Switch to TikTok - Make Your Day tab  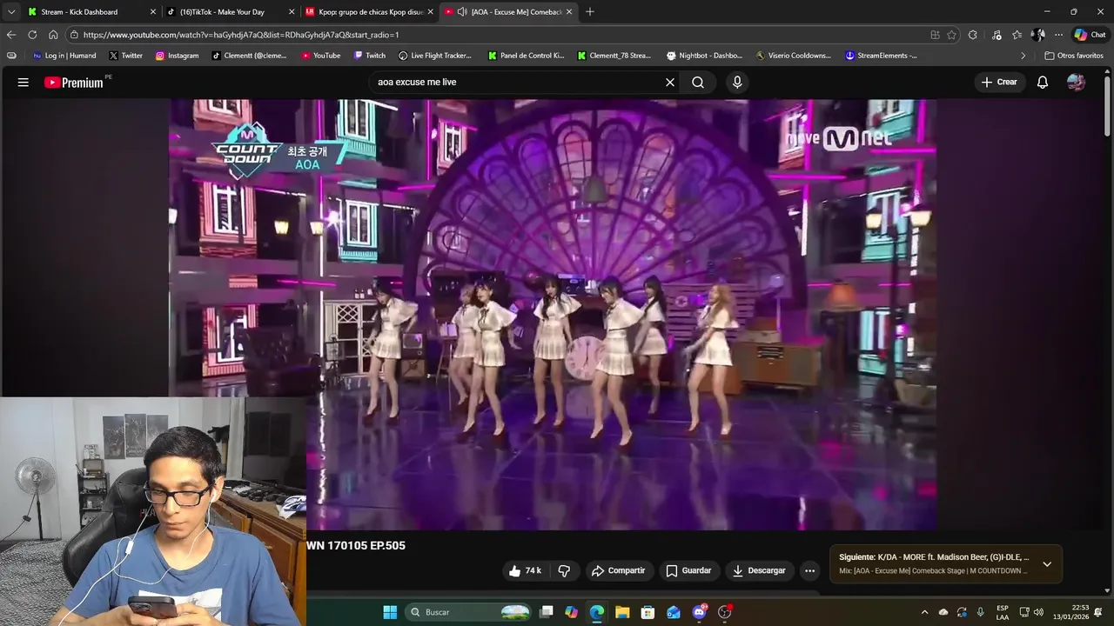(228, 12)
